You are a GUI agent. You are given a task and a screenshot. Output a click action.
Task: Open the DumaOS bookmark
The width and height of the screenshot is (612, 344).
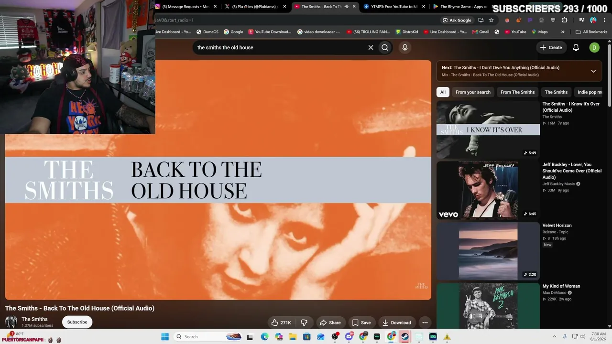208,32
